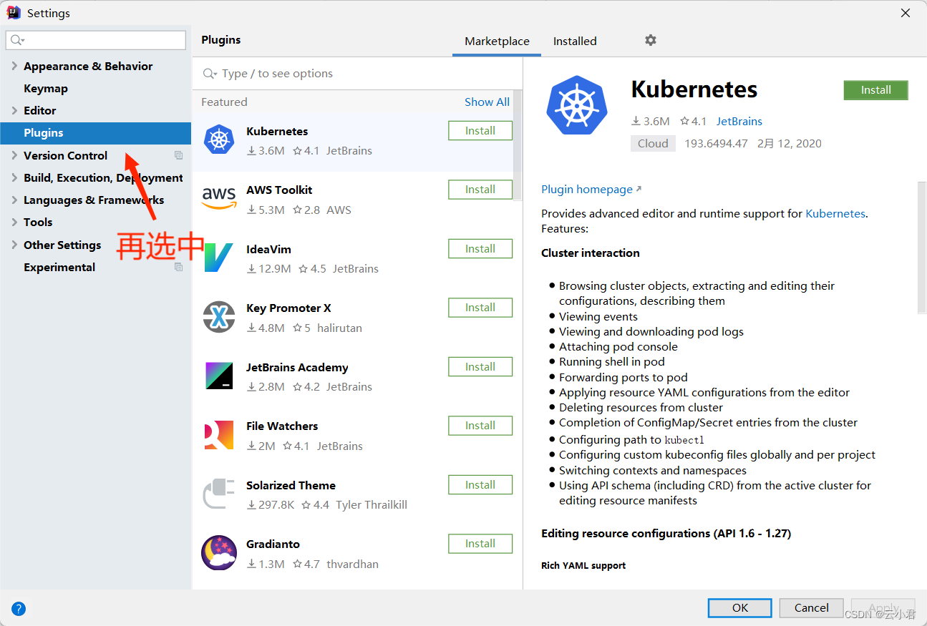Click the plugin list scrollbar
Screen dimensions: 927x626
click(518, 147)
